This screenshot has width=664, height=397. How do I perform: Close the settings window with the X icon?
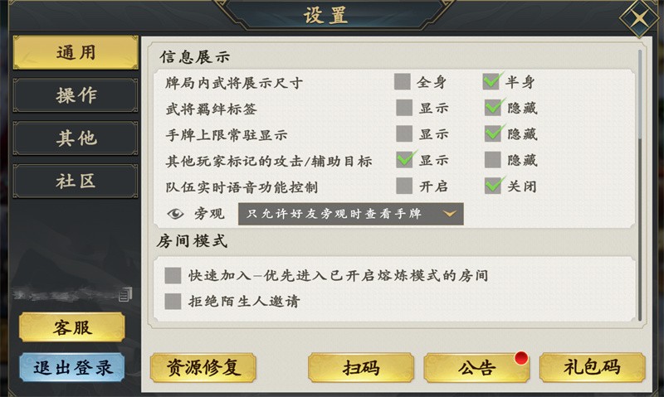(638, 19)
